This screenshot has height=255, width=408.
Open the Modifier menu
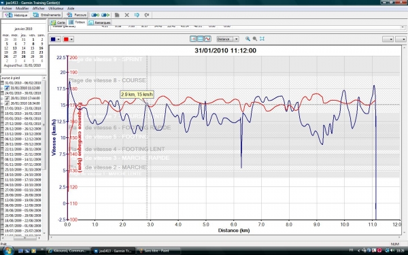click(22, 8)
